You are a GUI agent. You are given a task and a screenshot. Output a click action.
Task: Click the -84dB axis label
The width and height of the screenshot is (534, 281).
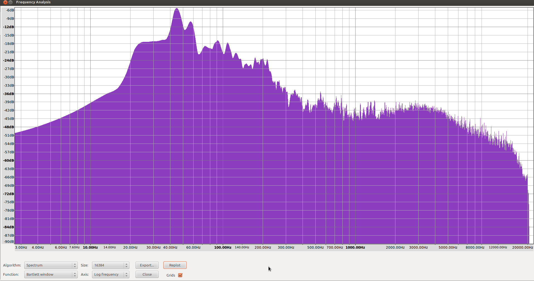click(x=9, y=227)
